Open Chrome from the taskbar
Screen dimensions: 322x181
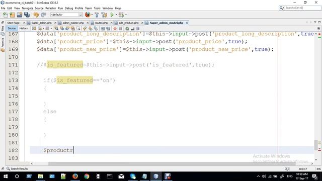click(87, 176)
